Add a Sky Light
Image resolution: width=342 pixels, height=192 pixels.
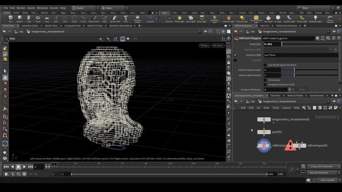point(268,19)
